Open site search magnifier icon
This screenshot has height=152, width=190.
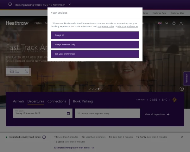pyautogui.click(x=167, y=23)
